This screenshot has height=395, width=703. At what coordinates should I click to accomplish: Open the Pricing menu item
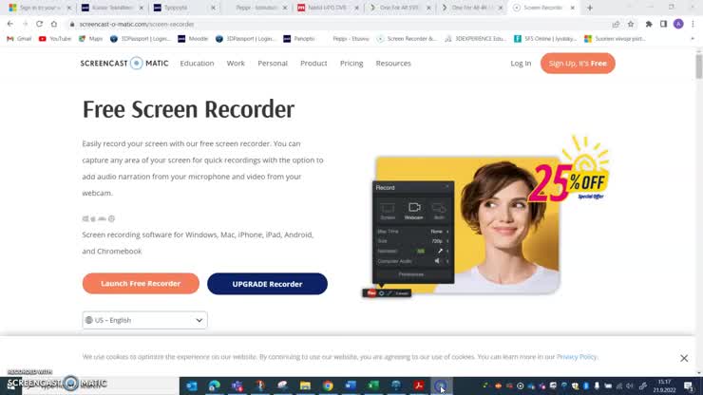tap(351, 64)
